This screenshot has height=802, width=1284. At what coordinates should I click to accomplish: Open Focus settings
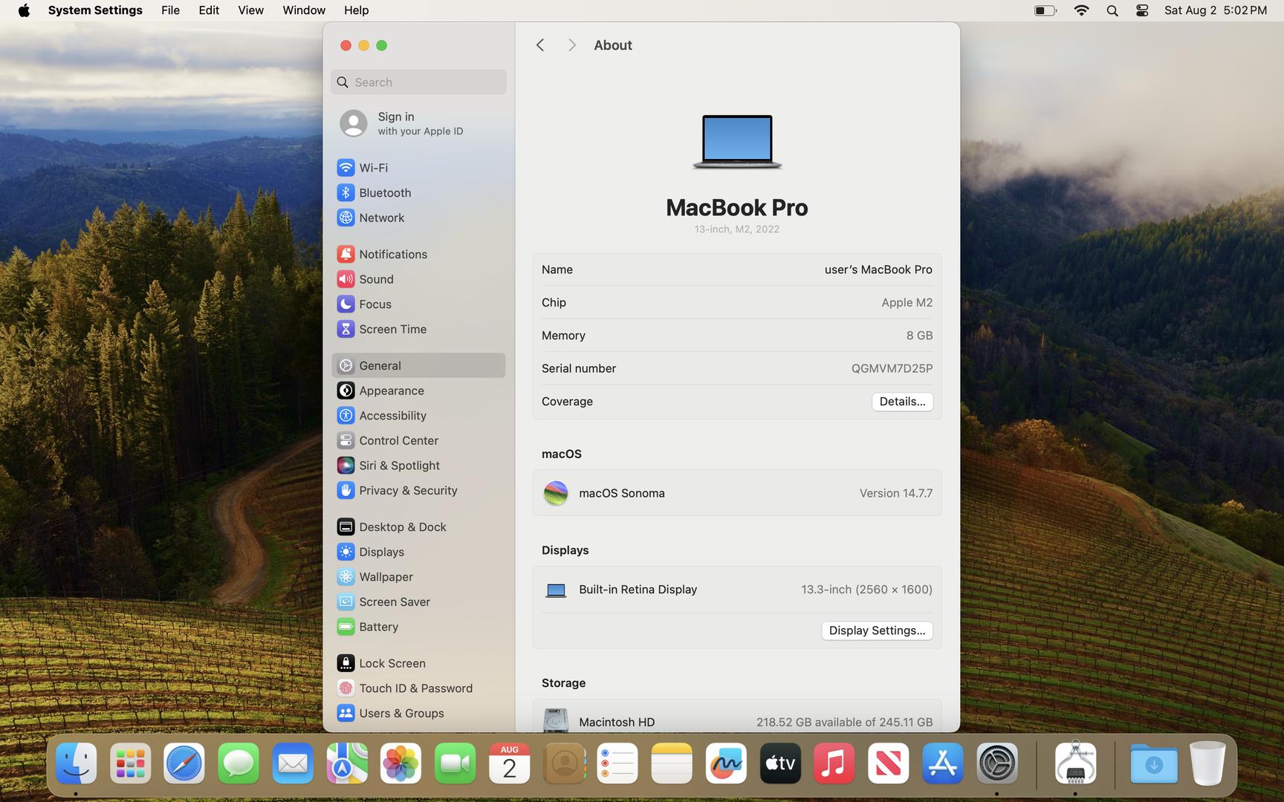coord(418,304)
